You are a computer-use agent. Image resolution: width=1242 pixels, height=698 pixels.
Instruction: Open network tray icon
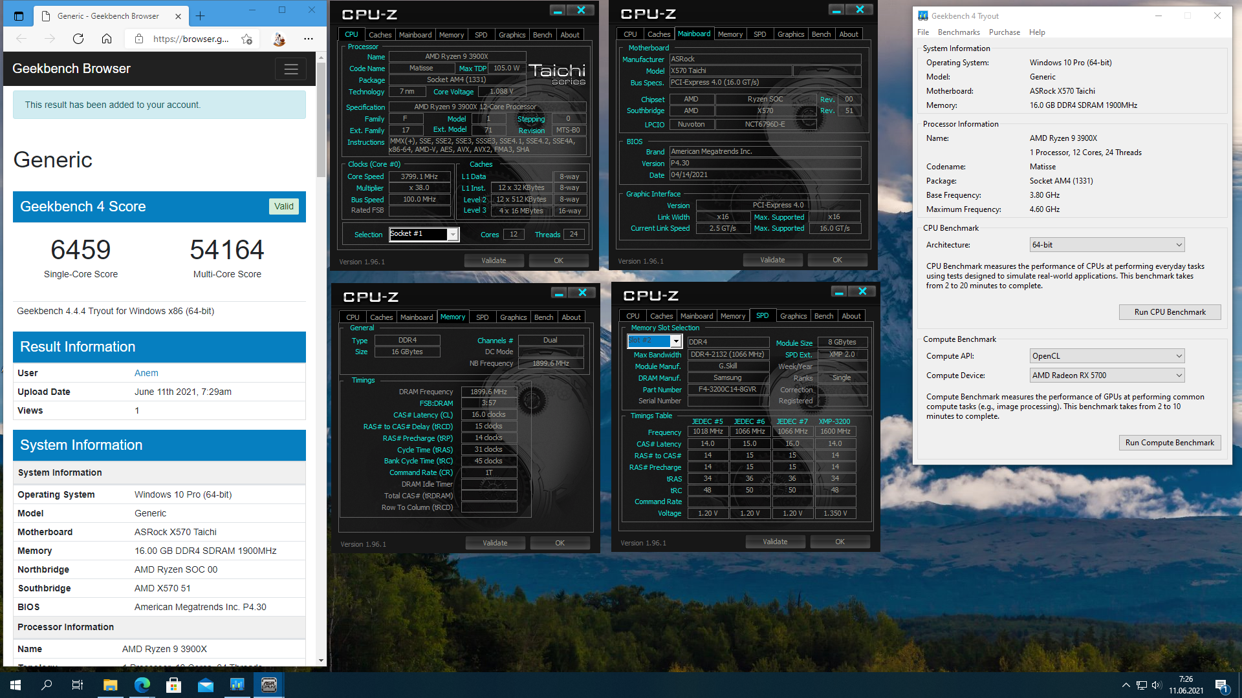click(1142, 685)
